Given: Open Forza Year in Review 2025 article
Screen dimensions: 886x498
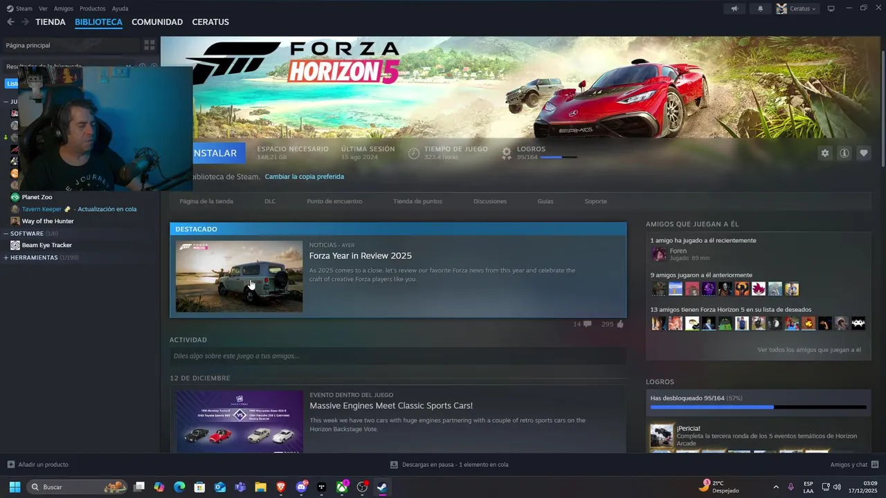Looking at the screenshot, I should tap(361, 256).
